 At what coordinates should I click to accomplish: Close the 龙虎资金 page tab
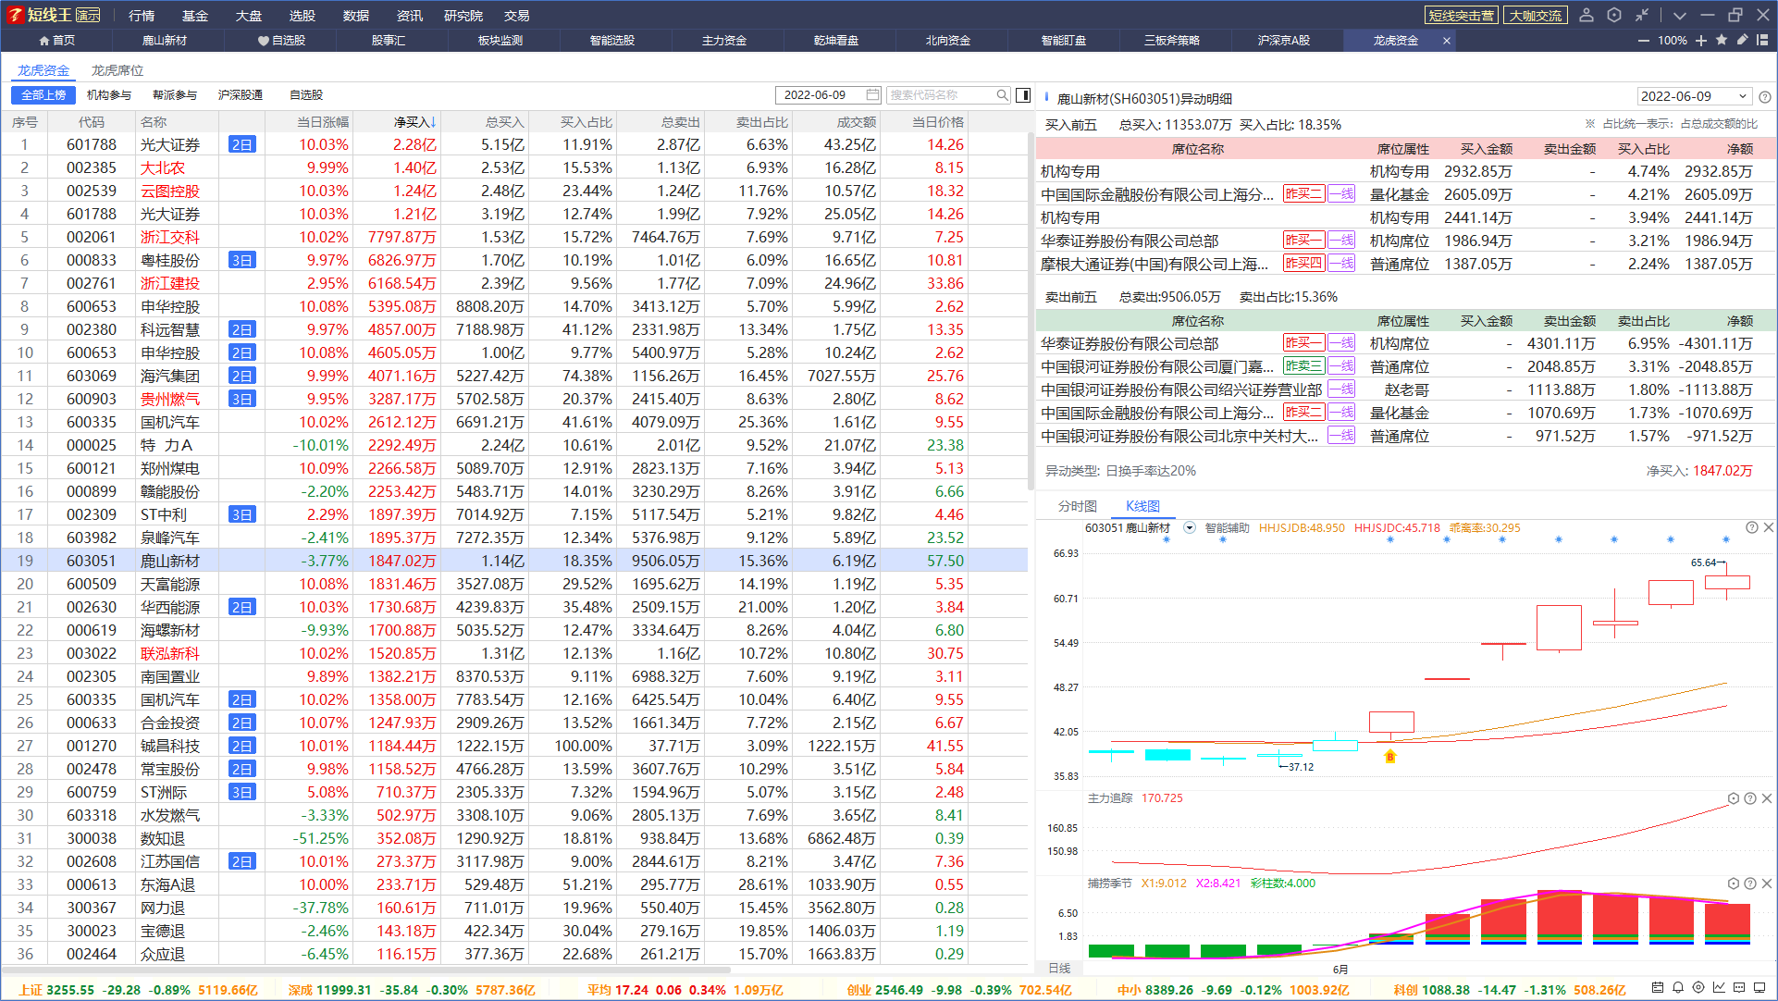1447,41
